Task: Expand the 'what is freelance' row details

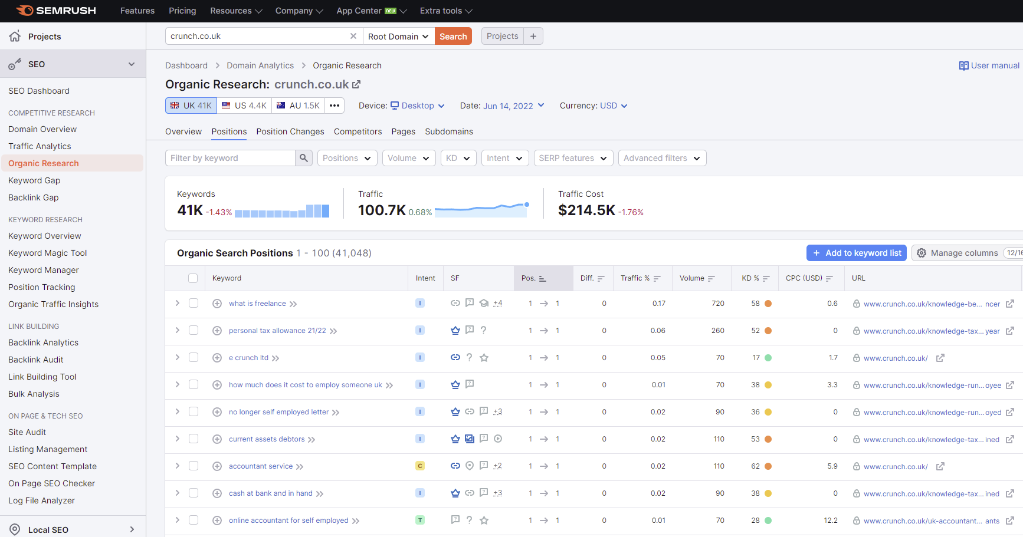Action: click(x=177, y=303)
